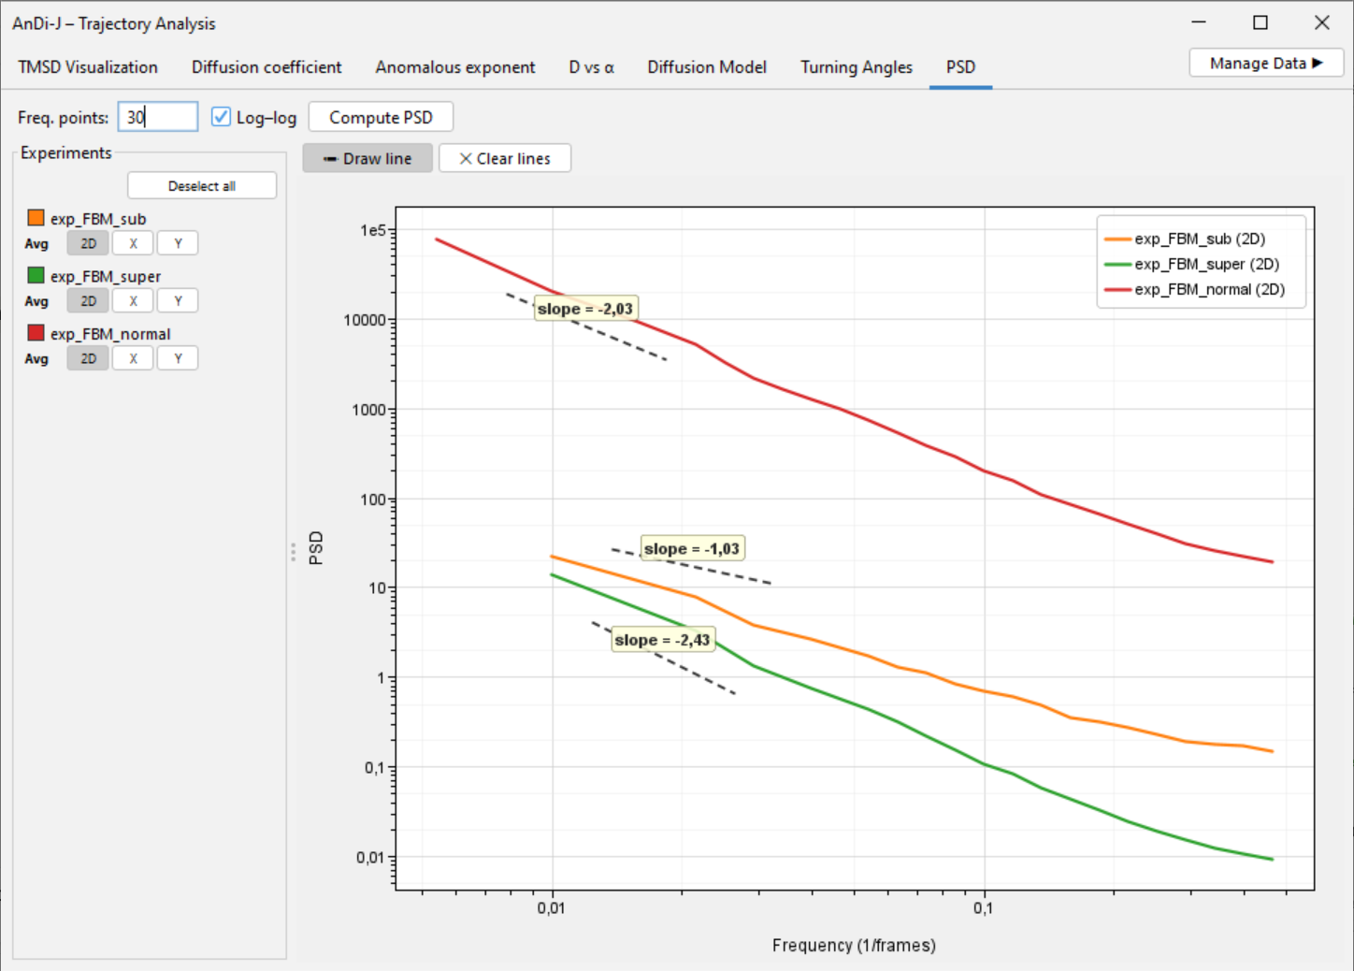Screen dimensions: 1354x971
Task: Switch to the Diffusion coefficient tab
Action: (x=266, y=67)
